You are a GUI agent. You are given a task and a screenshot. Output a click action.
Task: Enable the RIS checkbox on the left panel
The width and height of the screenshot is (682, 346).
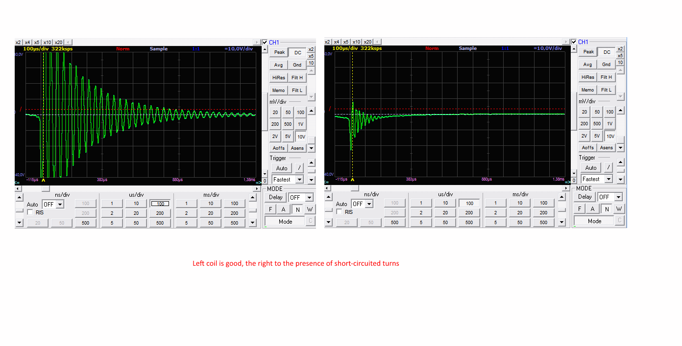pos(30,212)
